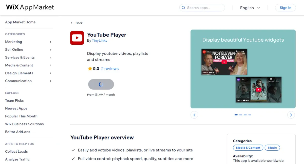
Task: Show the previous carousel slide
Action: [194, 115]
